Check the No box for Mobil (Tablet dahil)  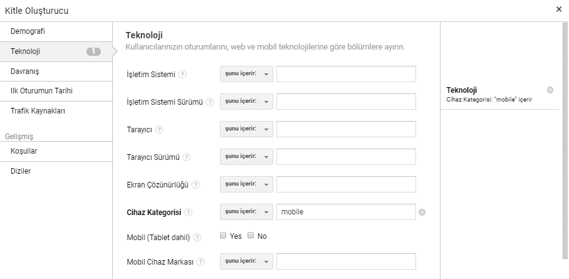pyautogui.click(x=251, y=236)
